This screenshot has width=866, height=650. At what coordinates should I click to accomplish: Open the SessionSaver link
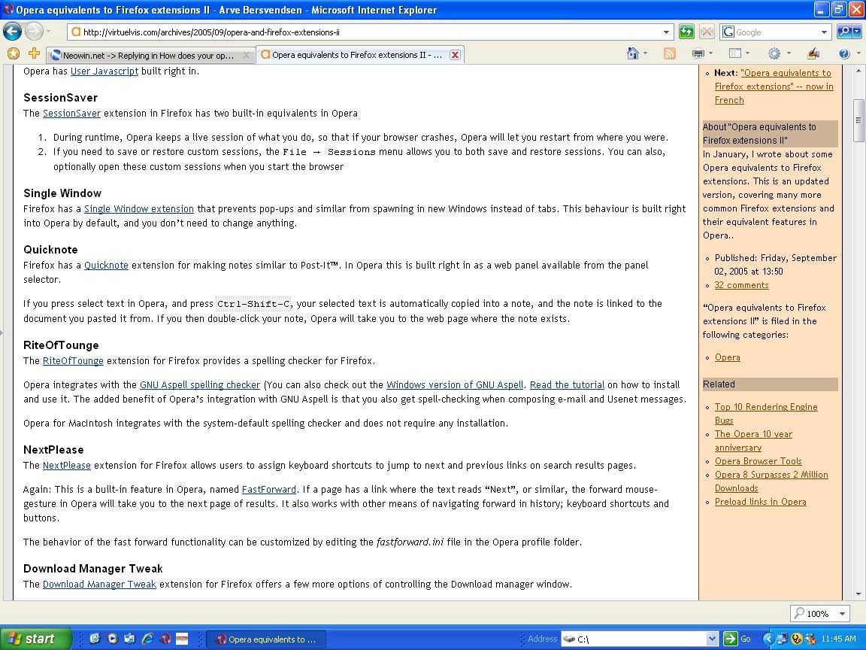pyautogui.click(x=72, y=113)
